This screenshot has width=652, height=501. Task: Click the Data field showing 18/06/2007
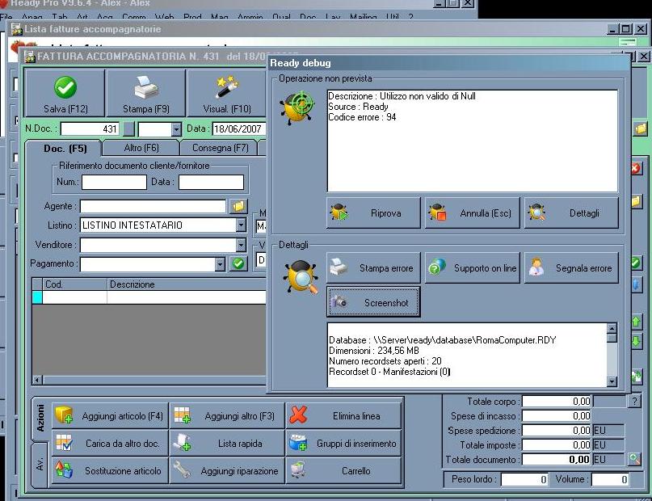(x=239, y=129)
